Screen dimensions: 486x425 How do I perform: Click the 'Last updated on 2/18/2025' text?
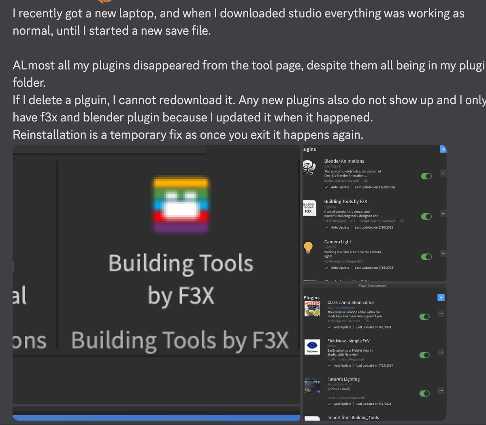tap(374, 227)
